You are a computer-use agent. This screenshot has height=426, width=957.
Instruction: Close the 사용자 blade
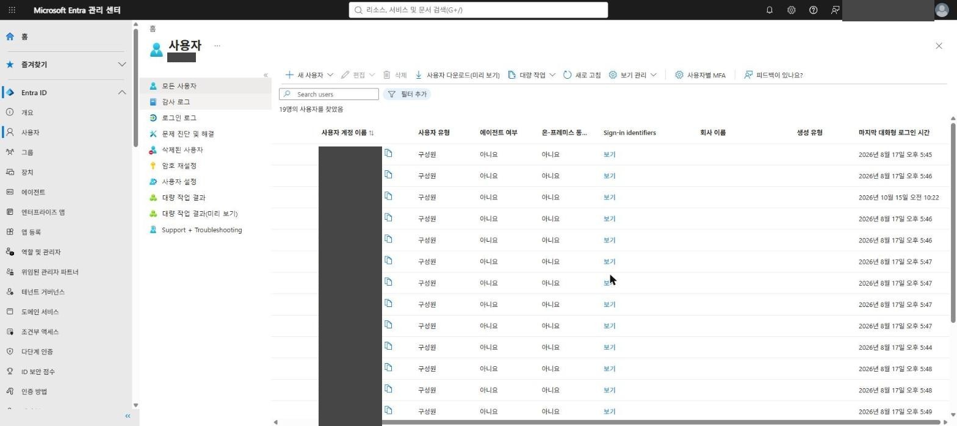939,46
